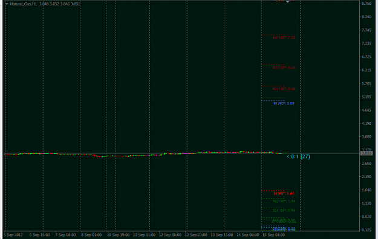The height and width of the screenshot is (239, 378).
Task: Click the 4.190 value on price scale
Action: coord(367,124)
